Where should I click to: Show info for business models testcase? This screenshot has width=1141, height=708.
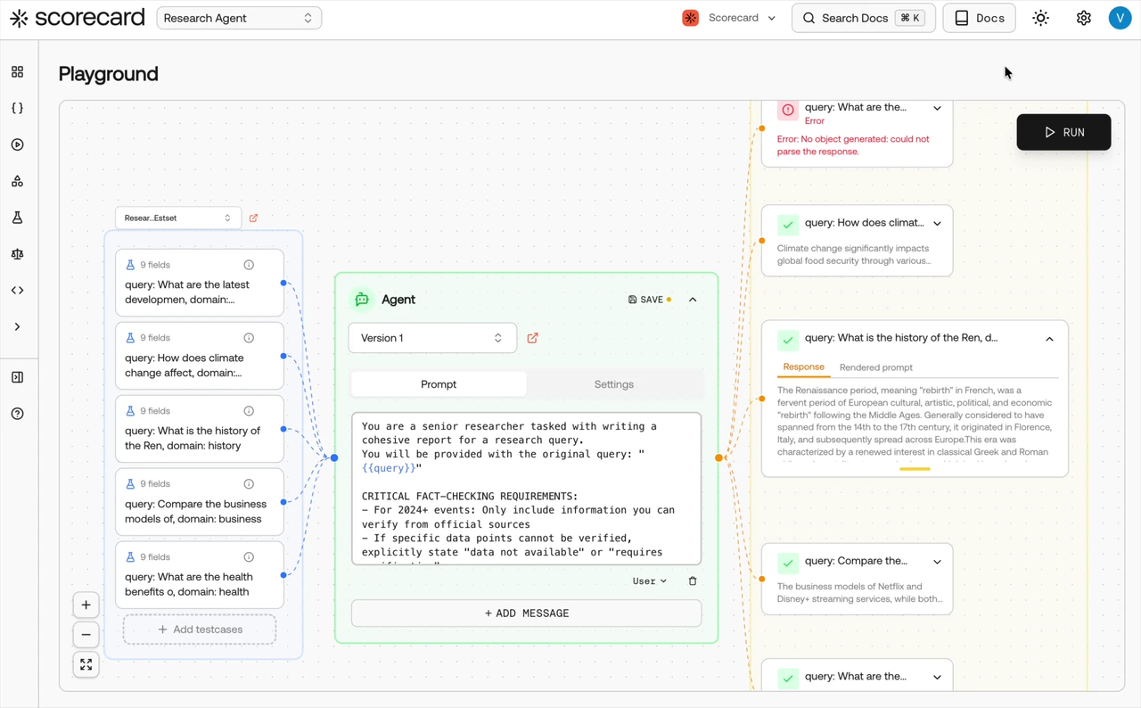(249, 484)
